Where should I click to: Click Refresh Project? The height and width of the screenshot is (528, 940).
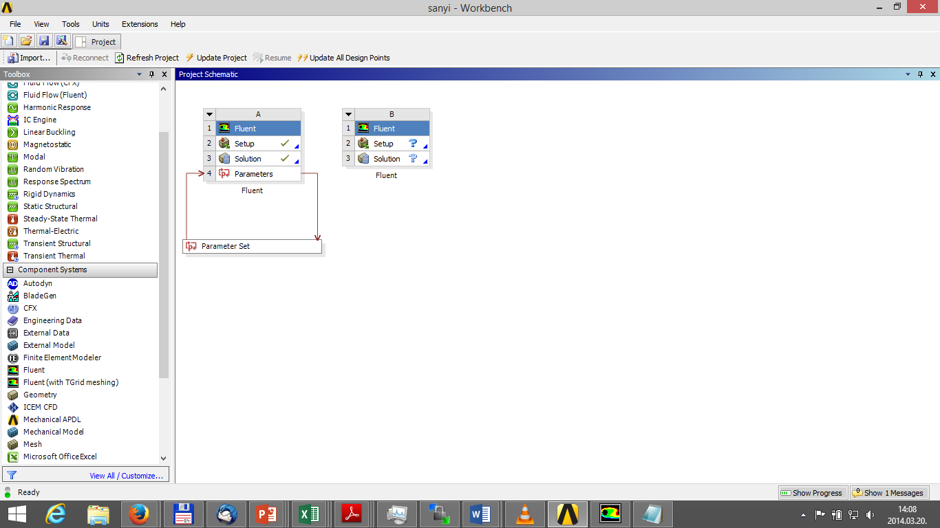pyautogui.click(x=147, y=58)
